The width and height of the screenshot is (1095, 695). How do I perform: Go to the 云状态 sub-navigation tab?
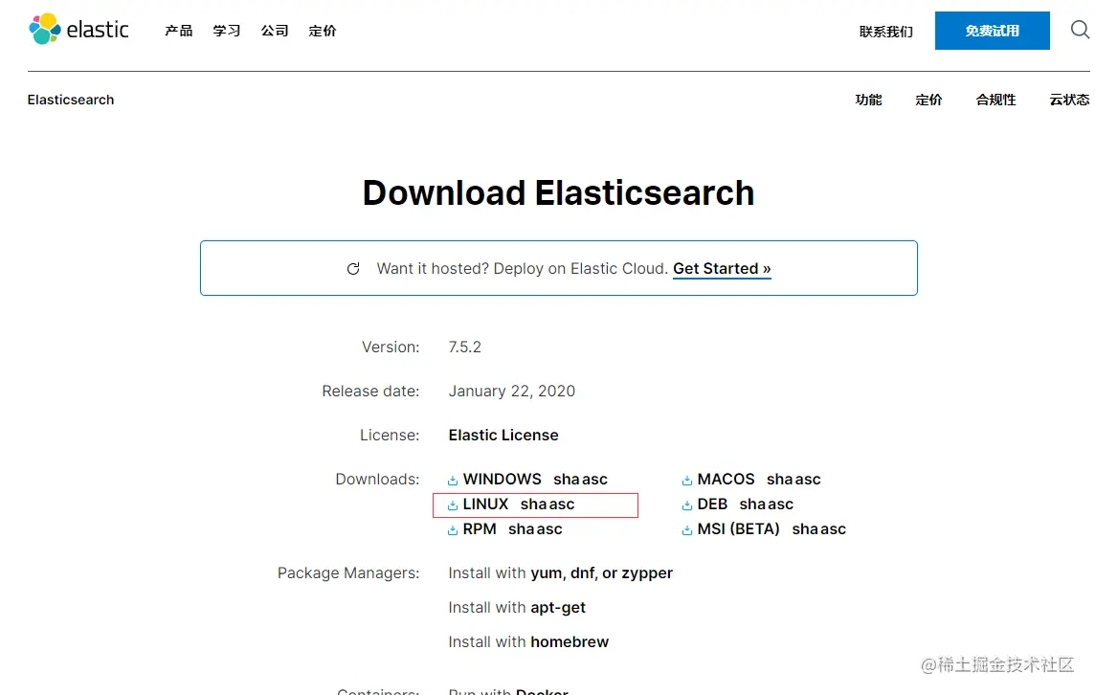tap(1069, 100)
